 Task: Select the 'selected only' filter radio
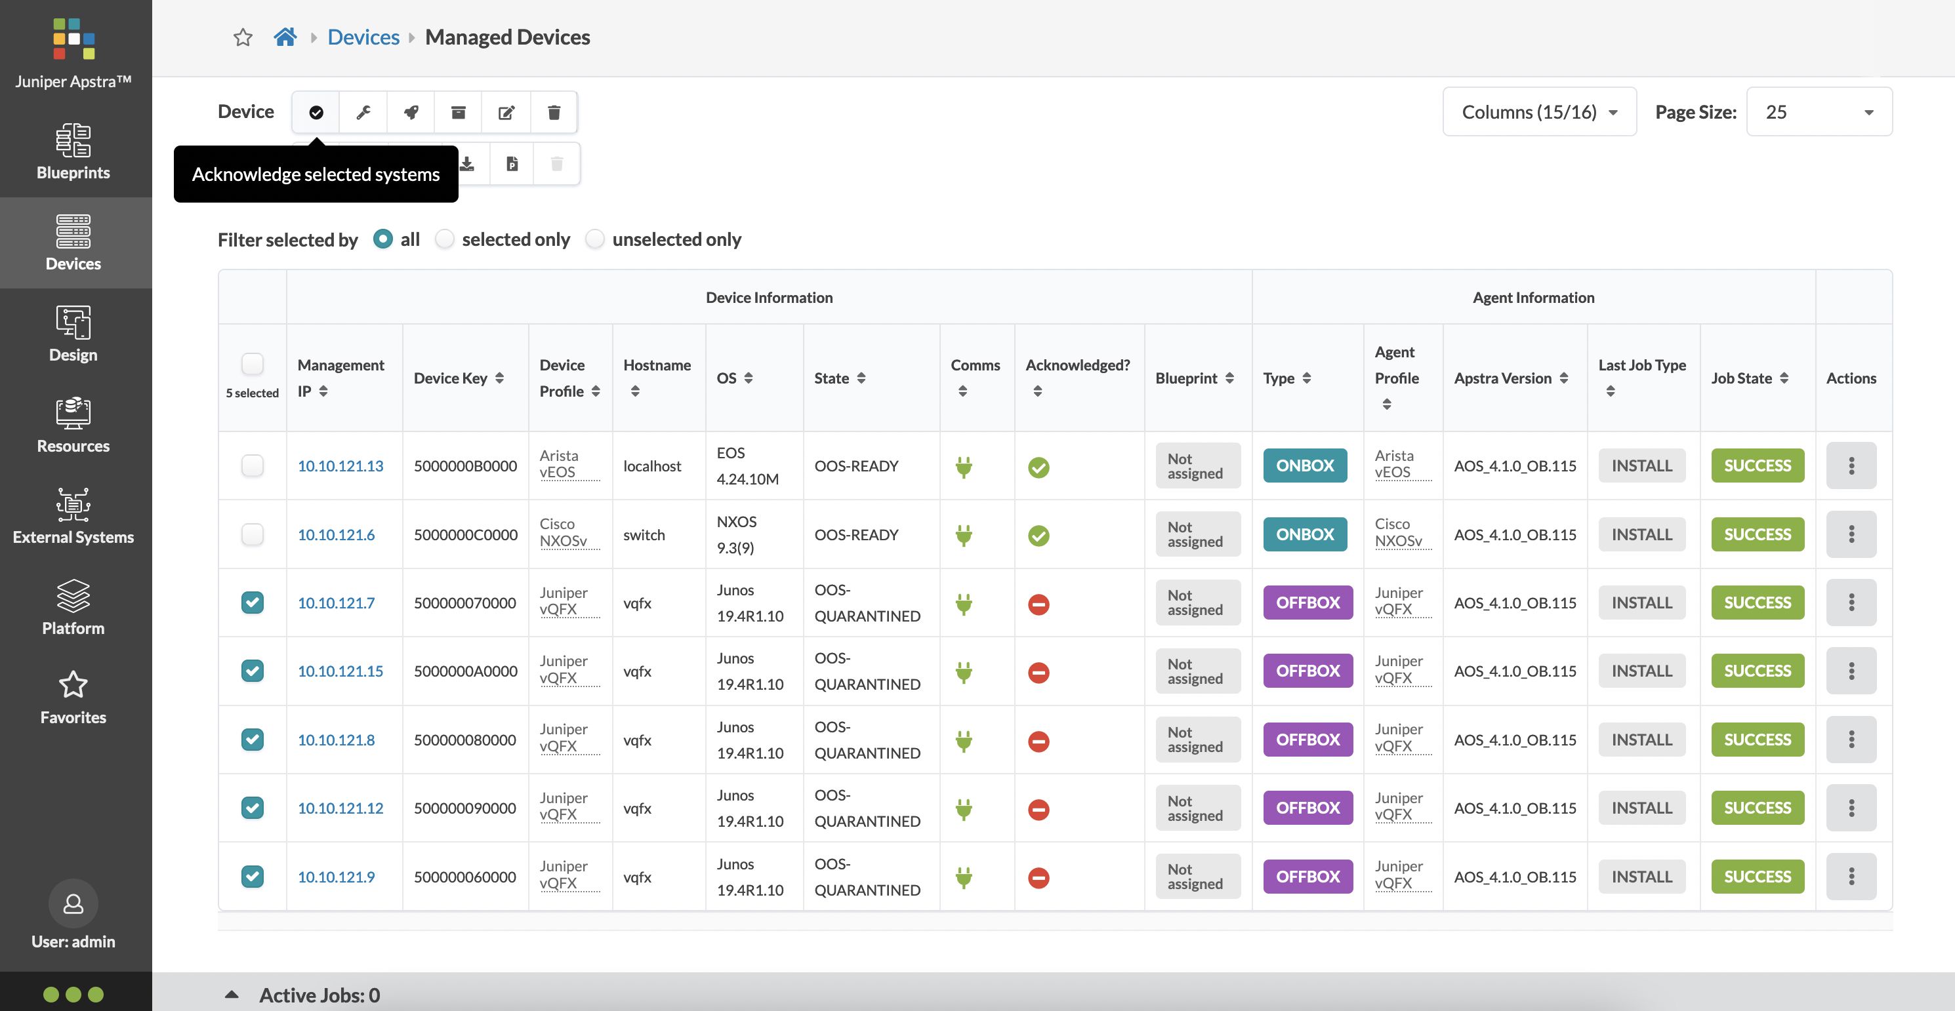click(x=445, y=240)
